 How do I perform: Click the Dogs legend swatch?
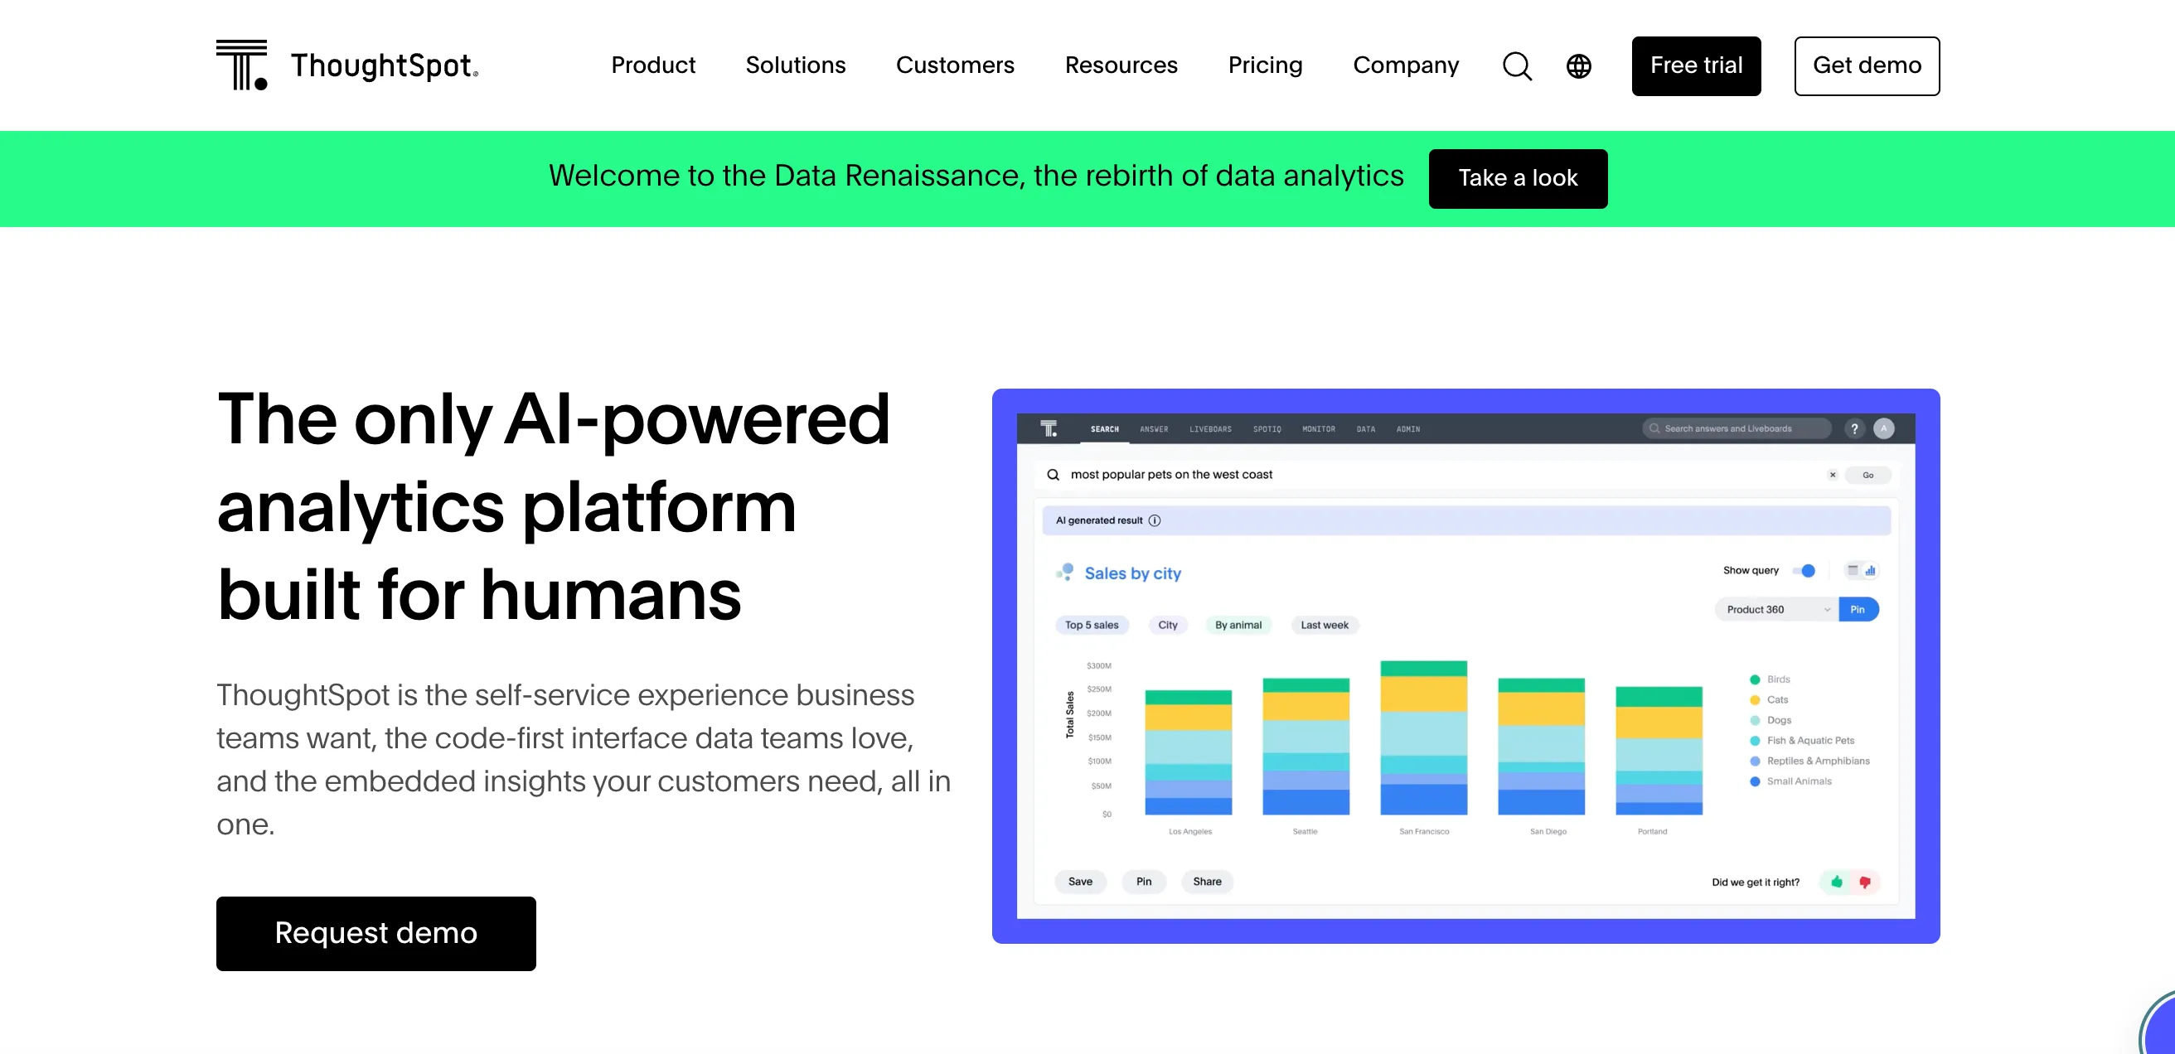pyautogui.click(x=1754, y=721)
